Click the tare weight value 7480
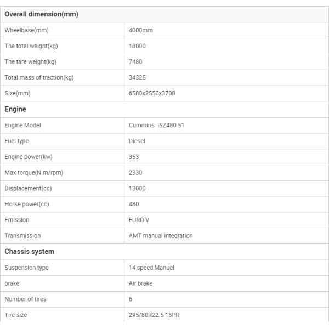This screenshot has height=329, width=329. point(135,62)
